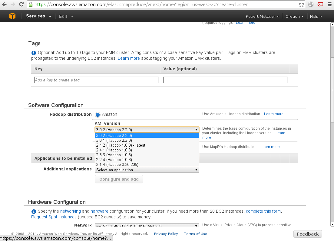
Task: Click the browser back arrow
Action: 5,5
